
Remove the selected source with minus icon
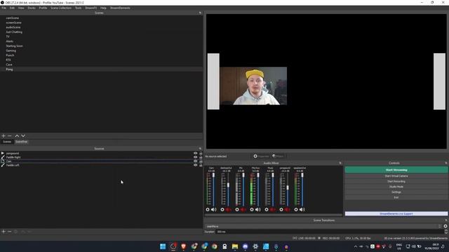click(x=9, y=232)
